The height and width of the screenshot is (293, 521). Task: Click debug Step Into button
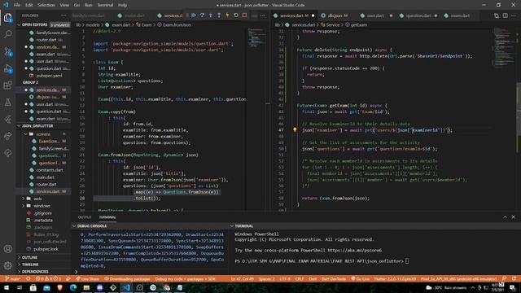tap(211, 15)
